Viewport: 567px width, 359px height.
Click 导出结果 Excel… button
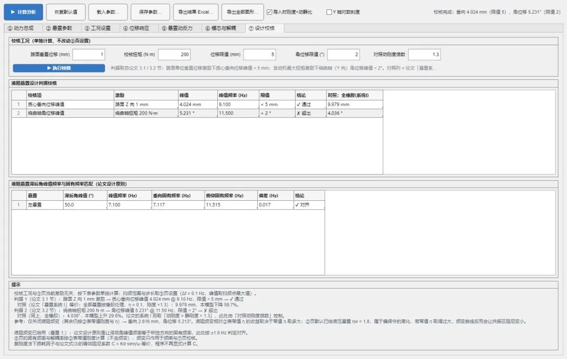196,12
